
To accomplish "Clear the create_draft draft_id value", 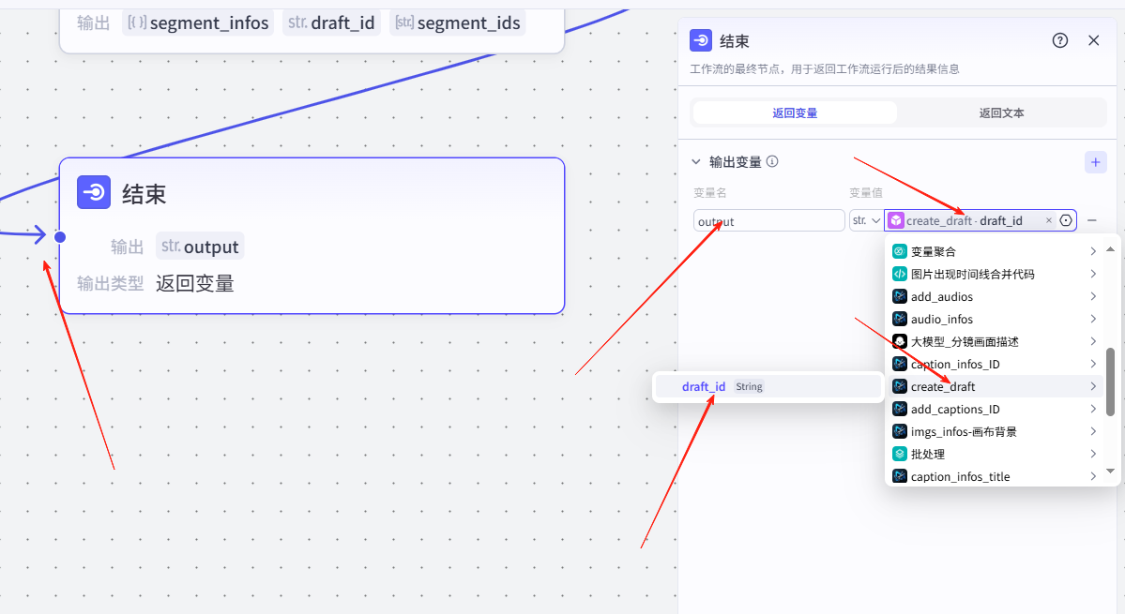I will 1048,220.
